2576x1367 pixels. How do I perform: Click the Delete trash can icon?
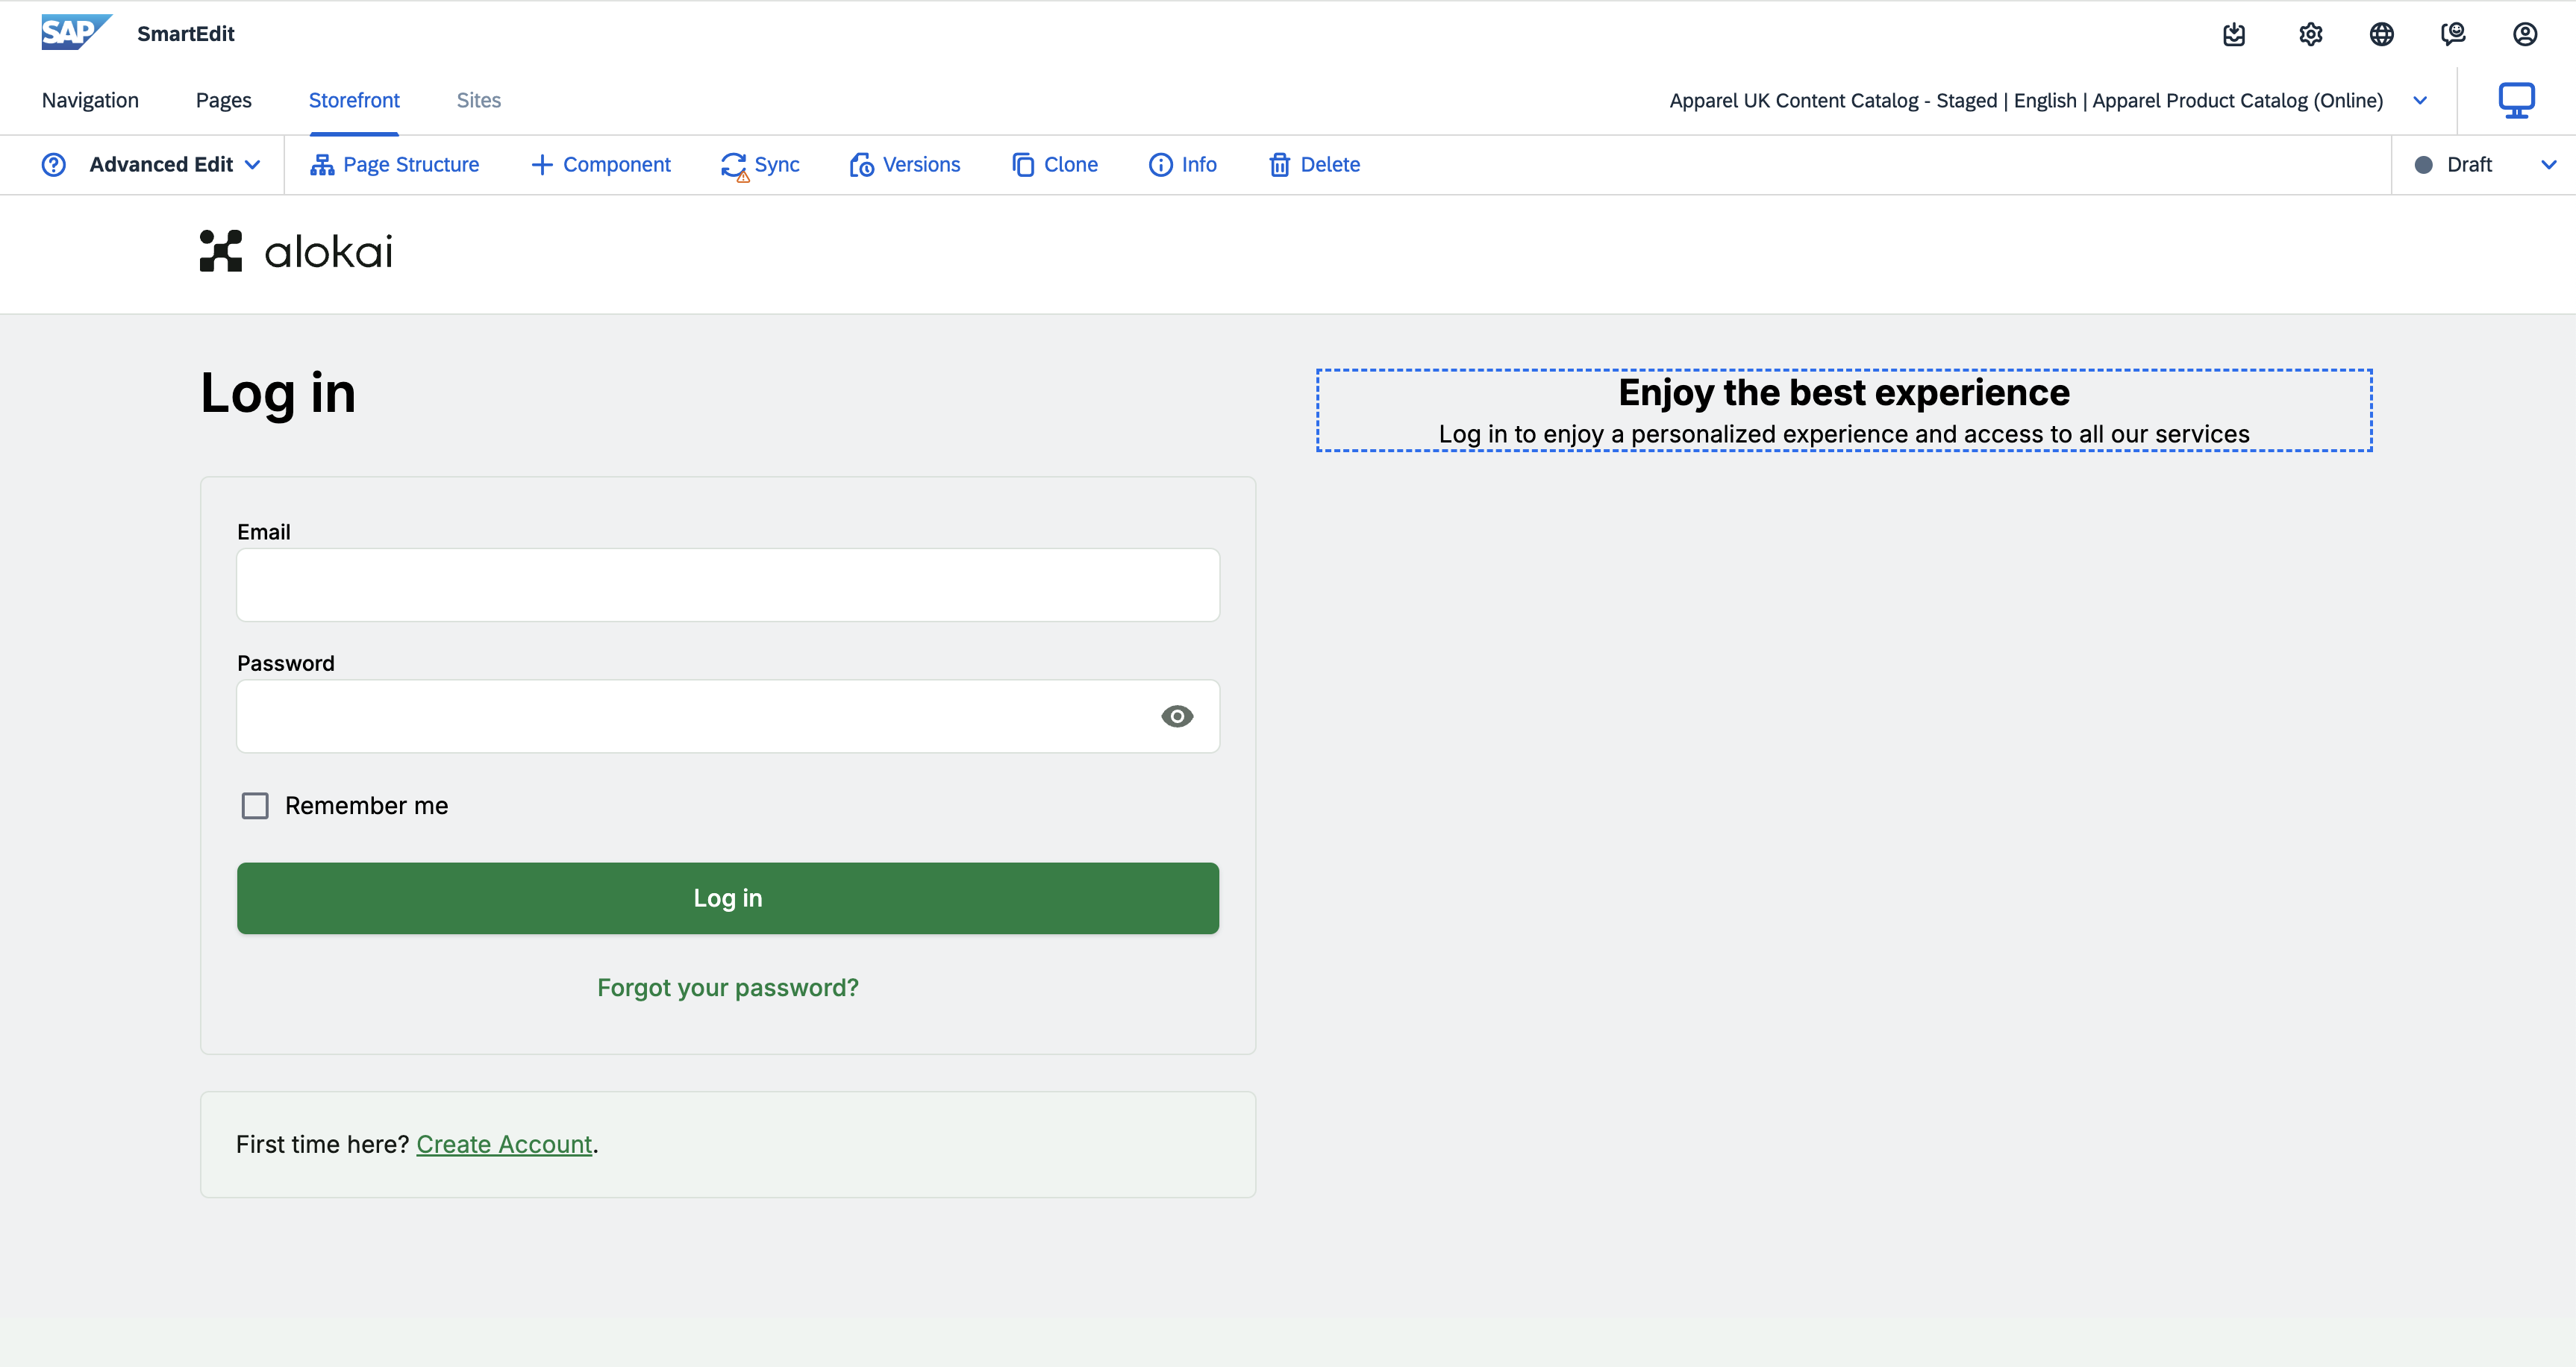coord(1279,165)
